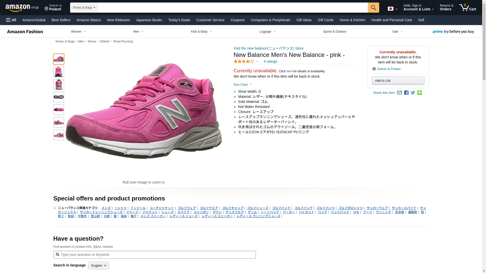Select the second shoe thumbnail image
The width and height of the screenshot is (486, 273).
tap(58, 72)
